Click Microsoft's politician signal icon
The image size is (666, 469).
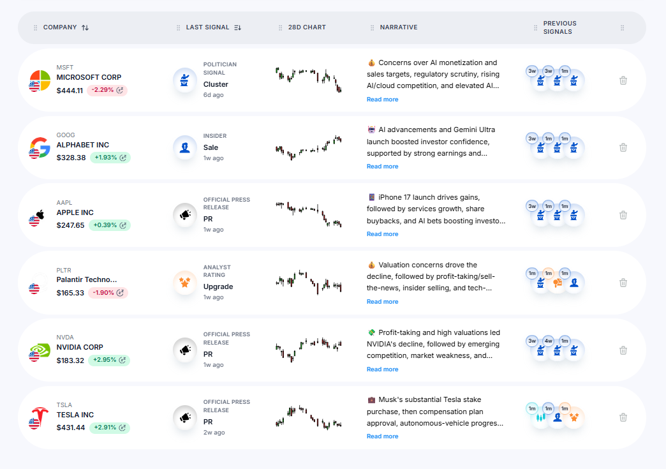pos(185,80)
